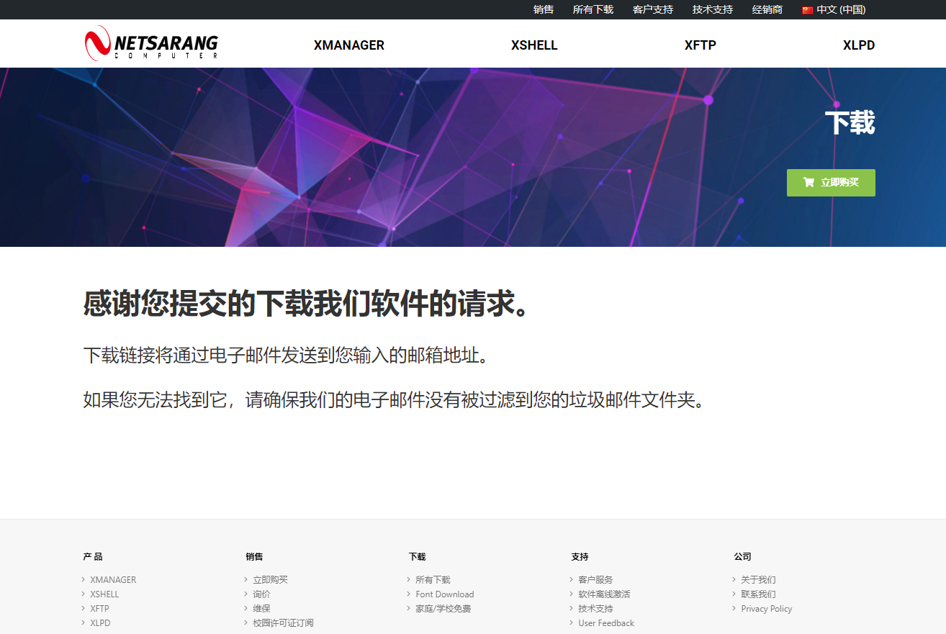Open the 中文 (中国) language selector
This screenshot has width=946, height=634.
tap(841, 9)
